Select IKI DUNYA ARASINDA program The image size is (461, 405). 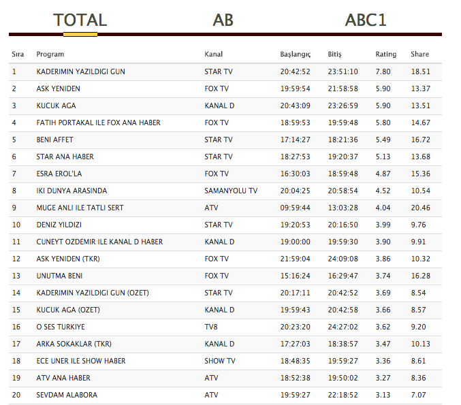(x=71, y=191)
